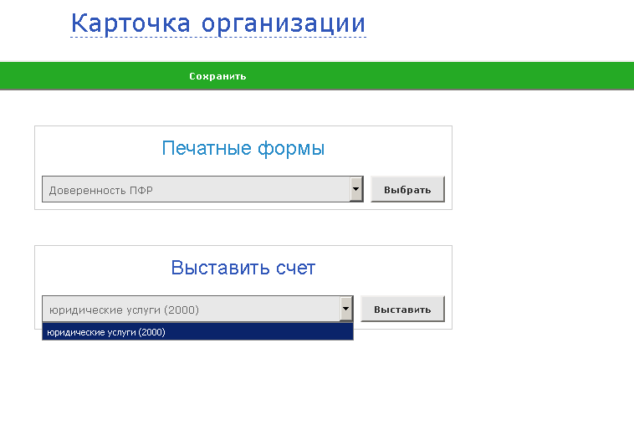Click the arrow of the print forms dropdown

355,190
